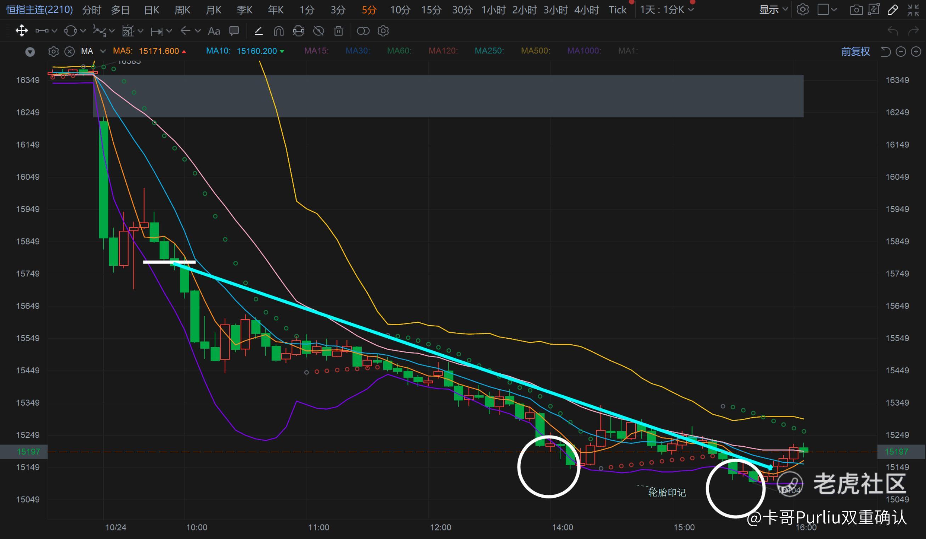This screenshot has height=539, width=926.
Task: Select the 30分 timeframe
Action: tap(462, 10)
